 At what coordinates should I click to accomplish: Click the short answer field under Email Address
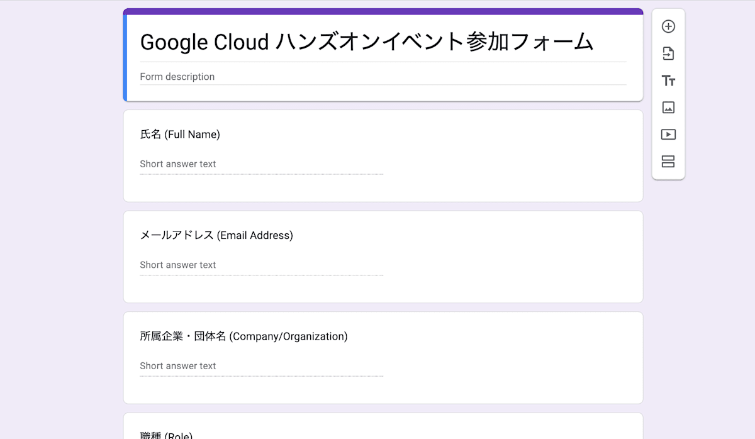tap(261, 265)
